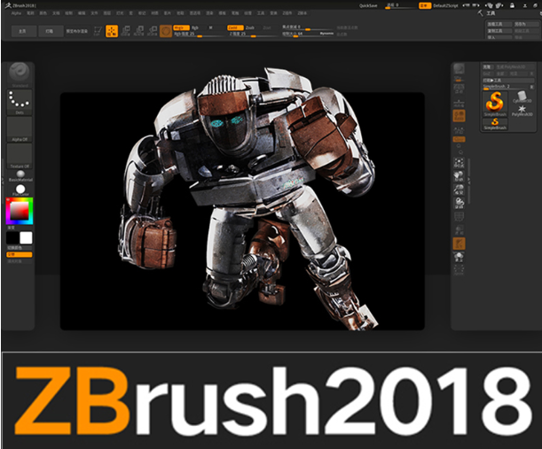Click the 主页 button

point(23,31)
